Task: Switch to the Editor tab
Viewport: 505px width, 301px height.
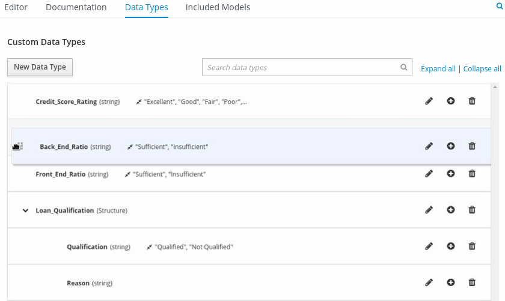Action: coord(16,8)
